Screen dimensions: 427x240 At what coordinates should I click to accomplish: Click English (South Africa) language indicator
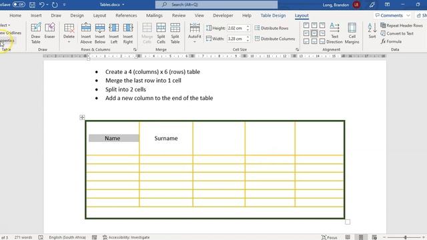coord(67,237)
